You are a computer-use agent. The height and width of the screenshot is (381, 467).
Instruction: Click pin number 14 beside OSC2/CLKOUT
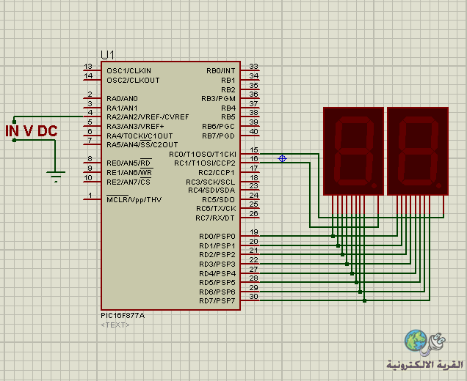[88, 75]
